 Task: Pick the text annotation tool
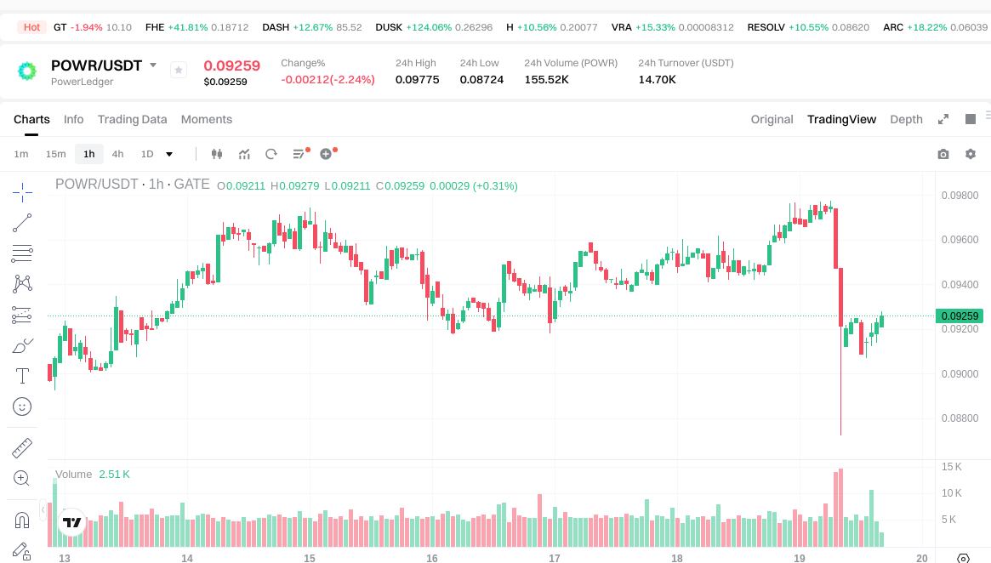click(x=22, y=375)
